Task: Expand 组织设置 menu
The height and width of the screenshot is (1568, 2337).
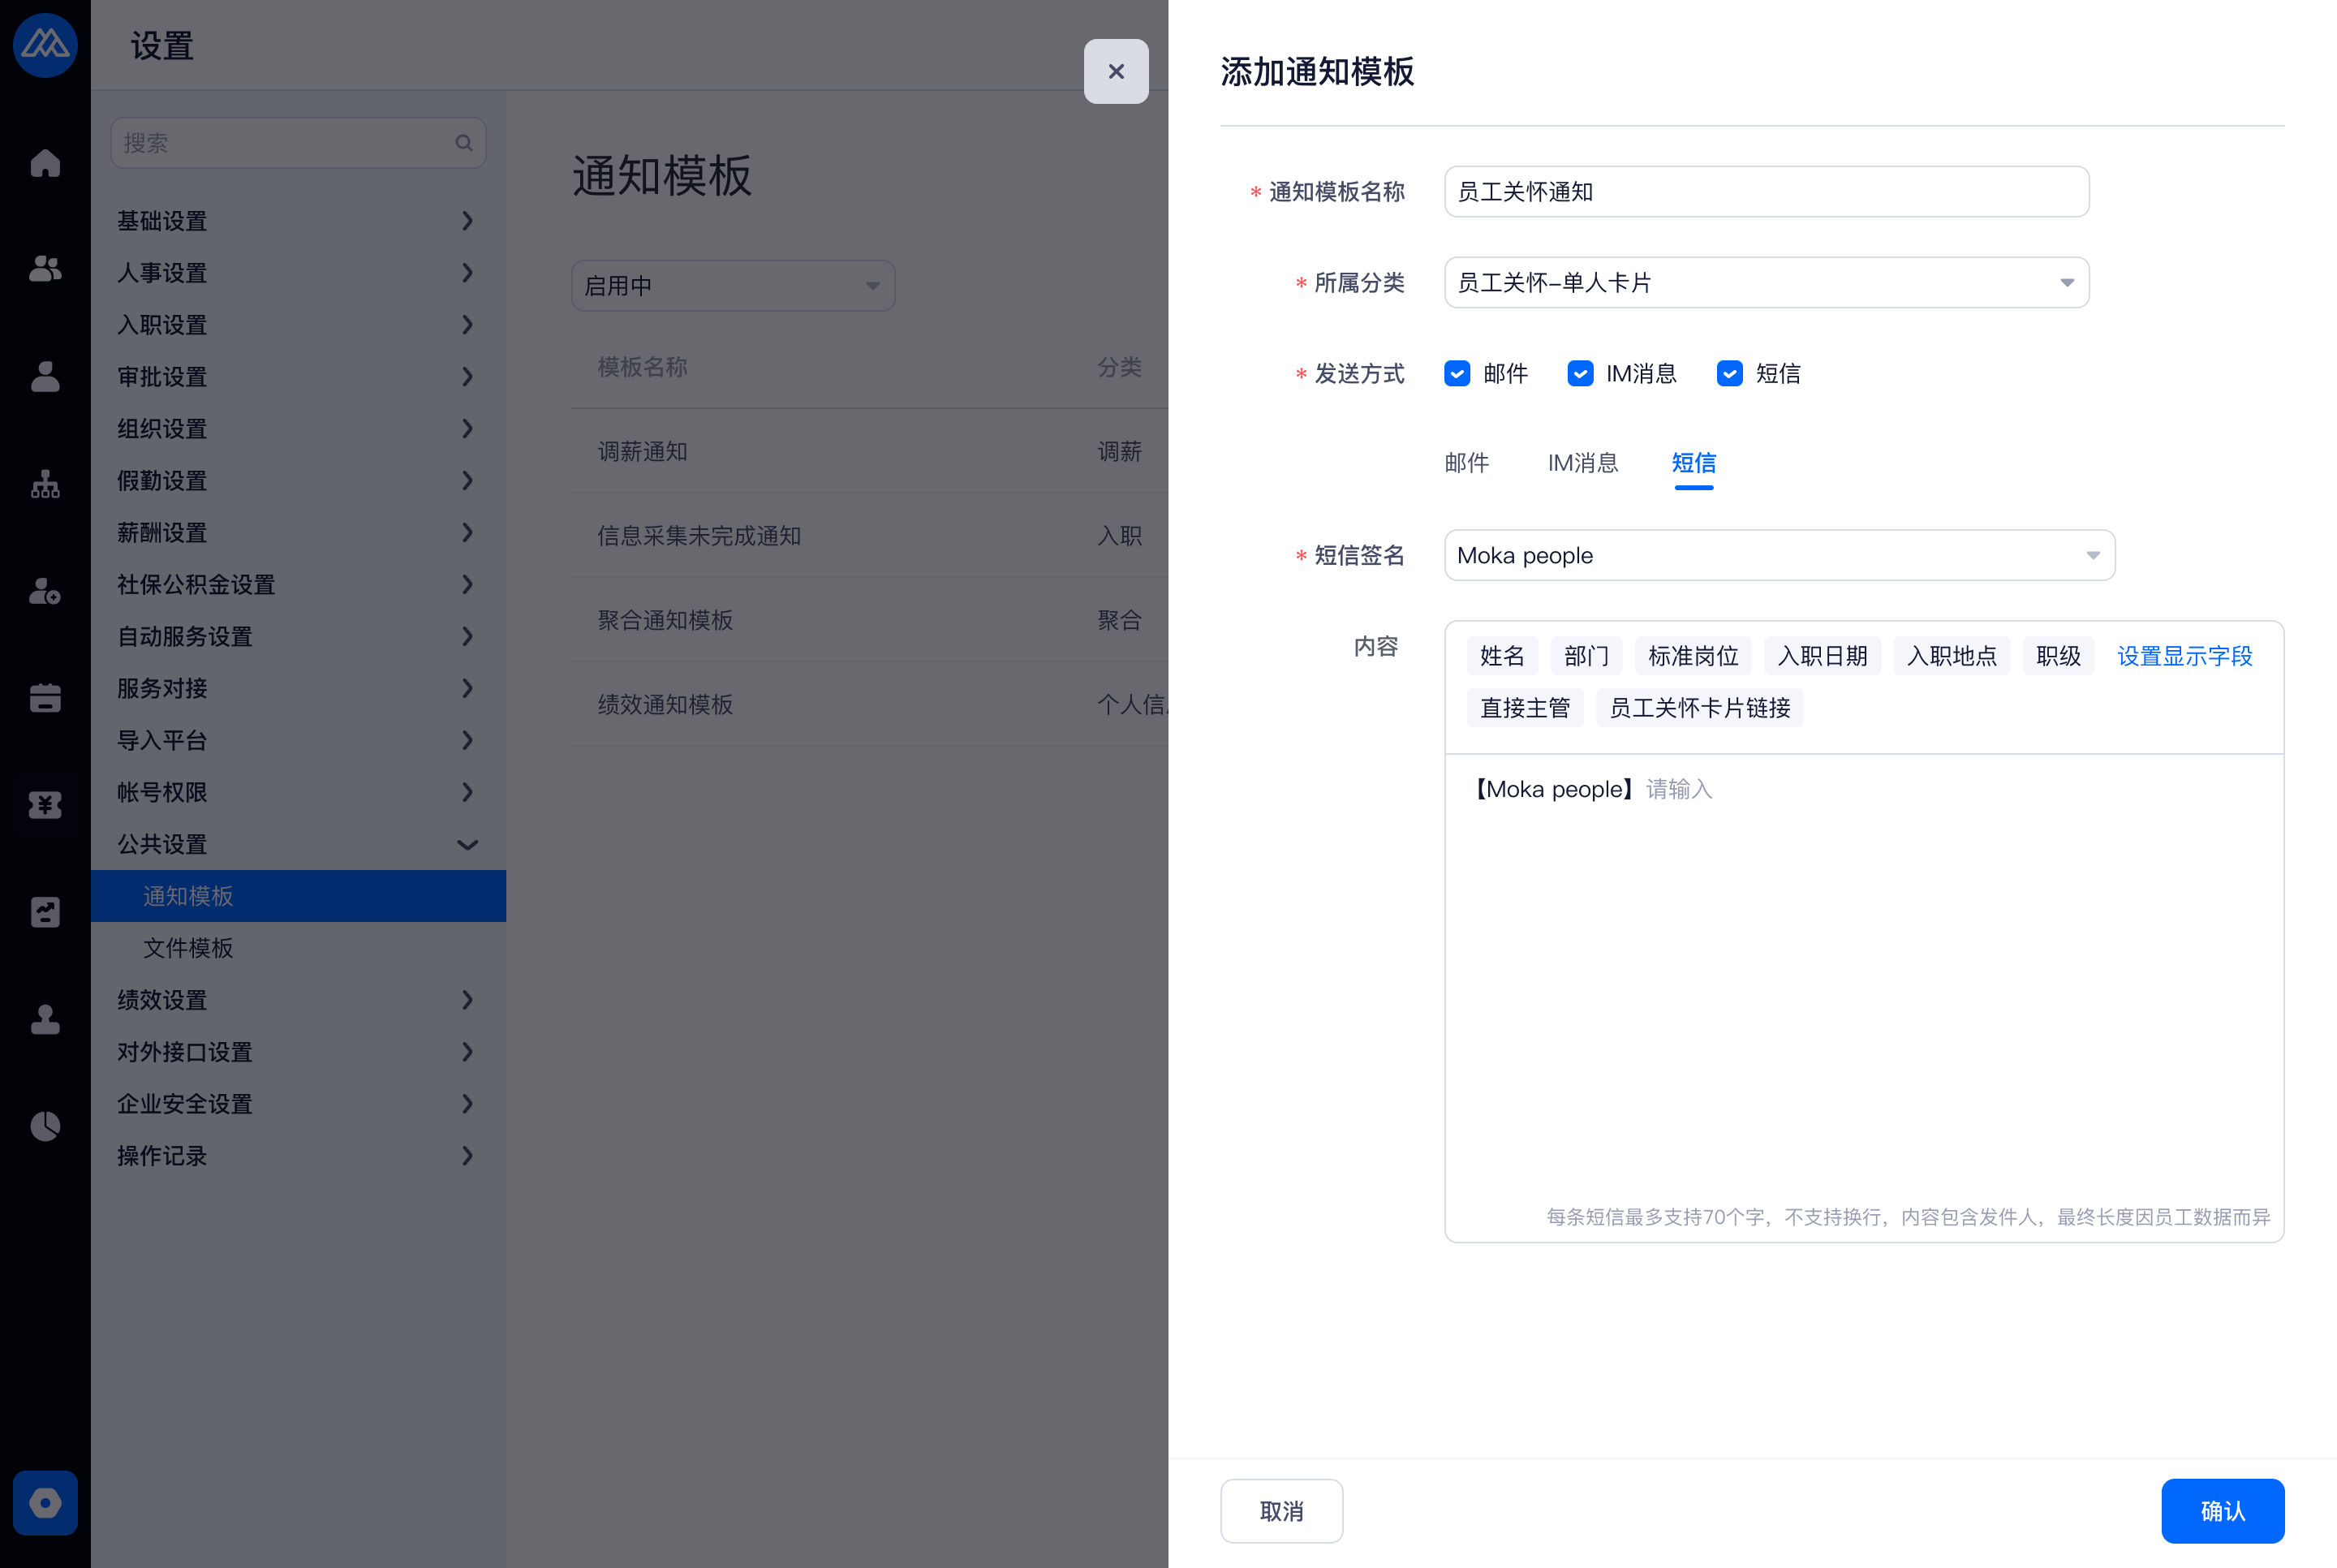Action: pyautogui.click(x=298, y=428)
